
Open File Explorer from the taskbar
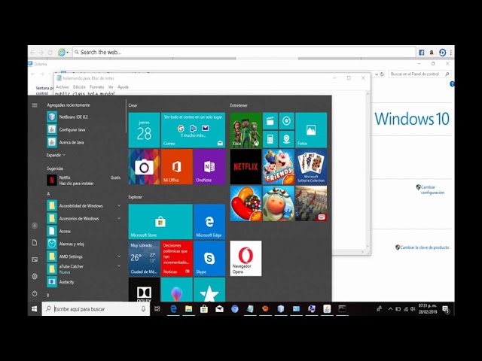pyautogui.click(x=189, y=309)
